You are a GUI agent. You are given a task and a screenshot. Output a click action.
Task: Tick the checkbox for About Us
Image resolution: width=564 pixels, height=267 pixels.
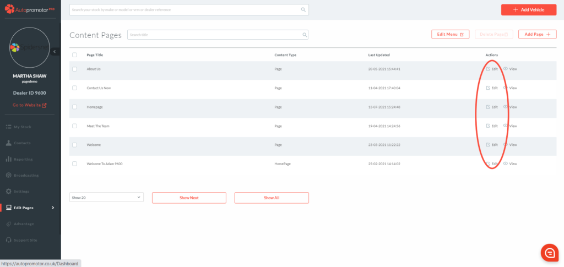[x=74, y=69]
